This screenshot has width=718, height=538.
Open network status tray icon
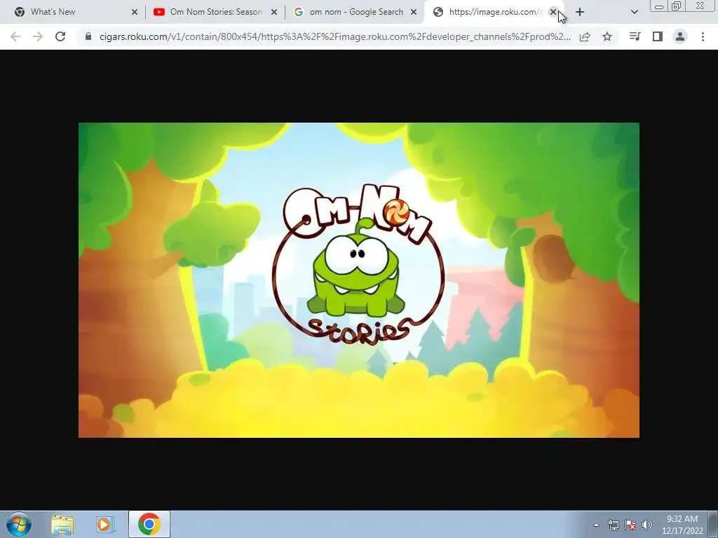click(613, 525)
